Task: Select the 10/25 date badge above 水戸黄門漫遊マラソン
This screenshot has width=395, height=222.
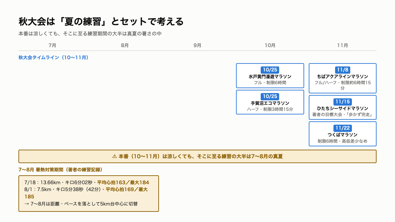Action: coord(270,70)
